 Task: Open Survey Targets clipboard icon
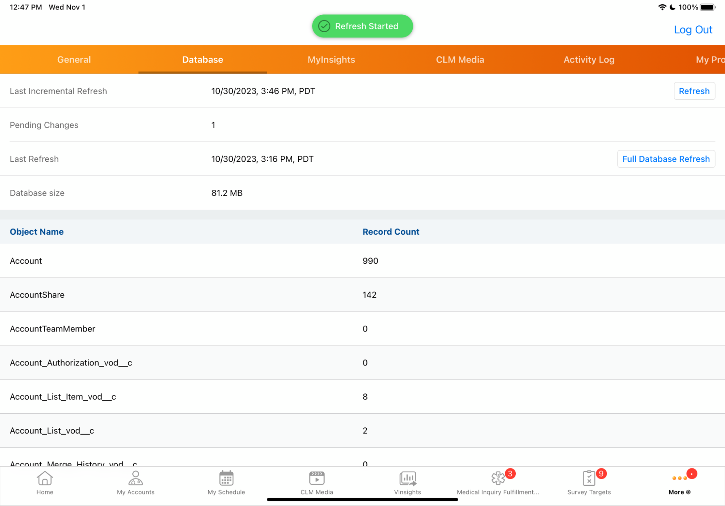pos(589,478)
